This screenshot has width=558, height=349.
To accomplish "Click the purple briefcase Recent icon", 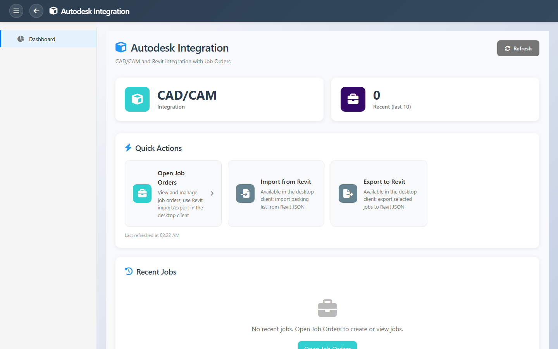I will [x=353, y=99].
